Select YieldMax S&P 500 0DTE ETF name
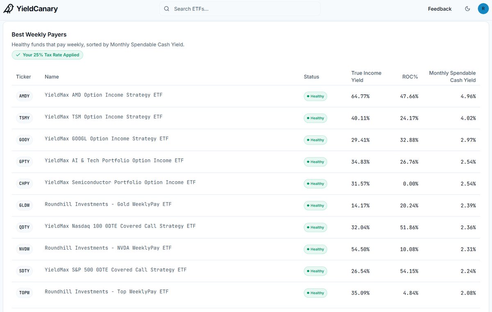Viewport: 492px width, 312px height. [116, 270]
